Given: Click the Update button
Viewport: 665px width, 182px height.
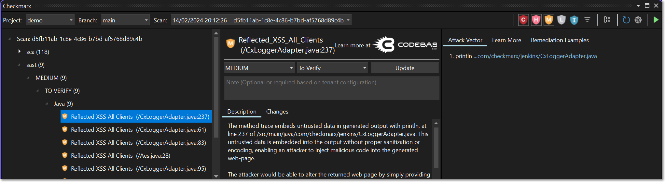Looking at the screenshot, I should click(405, 68).
